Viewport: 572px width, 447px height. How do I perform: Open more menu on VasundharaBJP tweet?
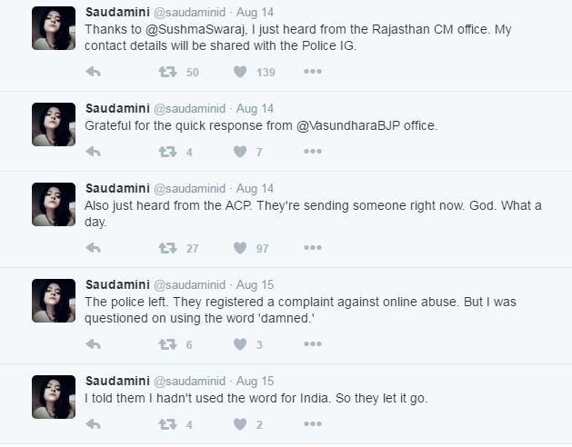pyautogui.click(x=313, y=152)
